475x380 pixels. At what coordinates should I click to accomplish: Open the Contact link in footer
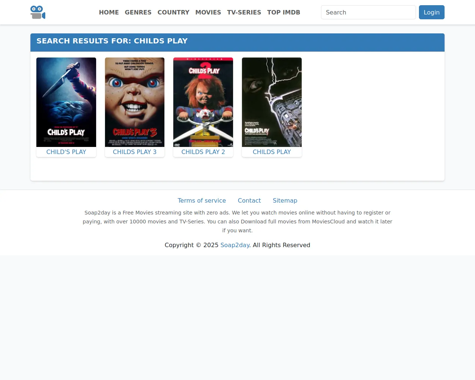point(249,200)
